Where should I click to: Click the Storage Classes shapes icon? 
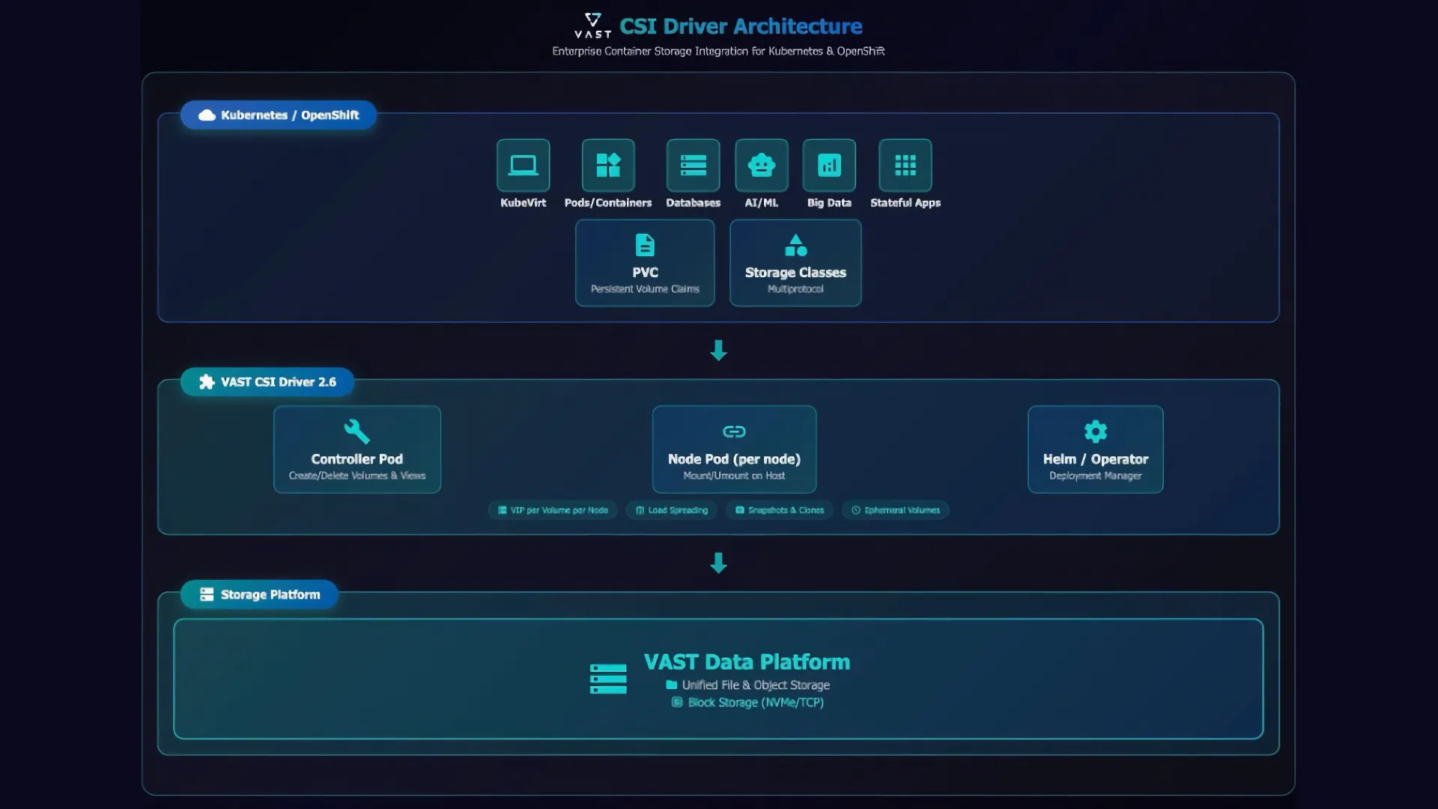click(795, 245)
